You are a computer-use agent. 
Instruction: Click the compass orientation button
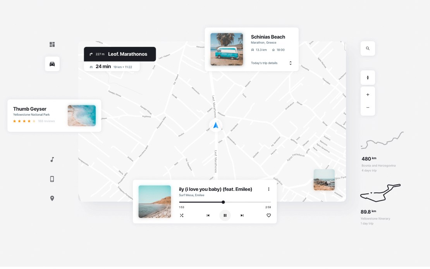pos(368,77)
